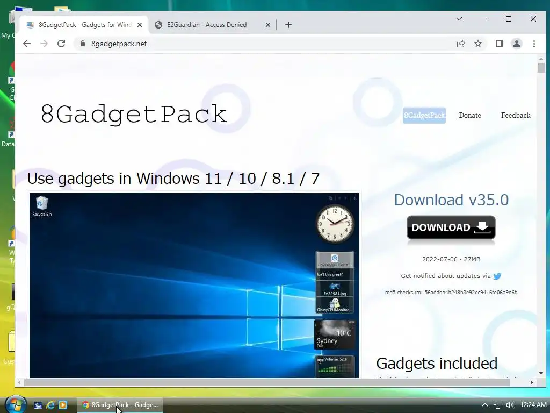Expand the tab search chevron
Viewport: 550px width, 413px height.
[x=459, y=19]
